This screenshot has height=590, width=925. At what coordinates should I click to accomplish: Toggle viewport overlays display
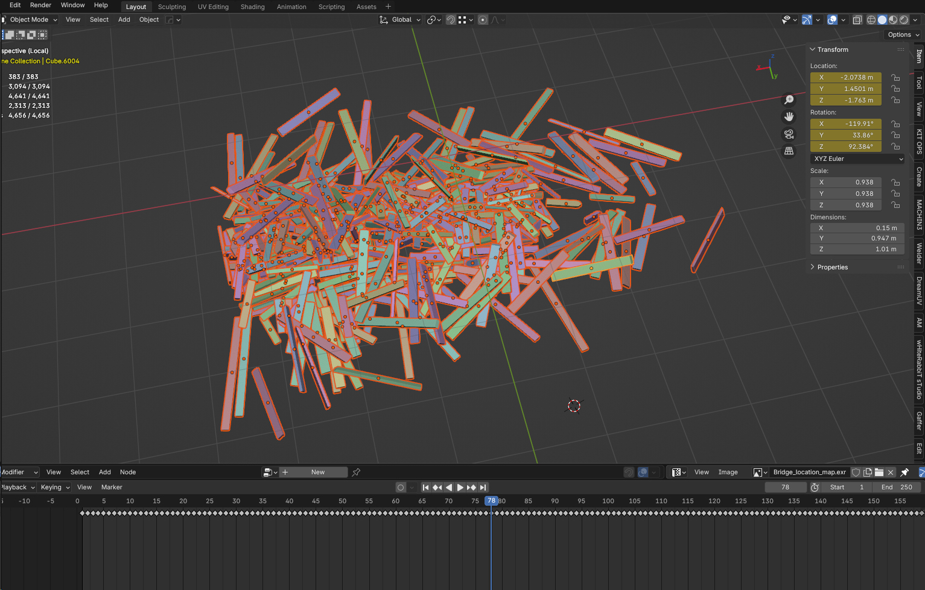(x=833, y=20)
